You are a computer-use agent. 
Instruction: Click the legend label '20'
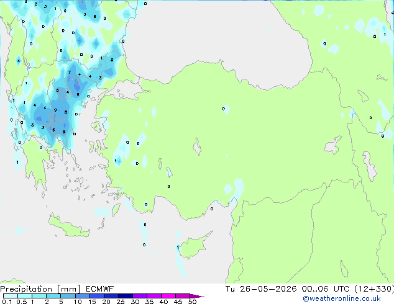pyautogui.click(x=106, y=302)
